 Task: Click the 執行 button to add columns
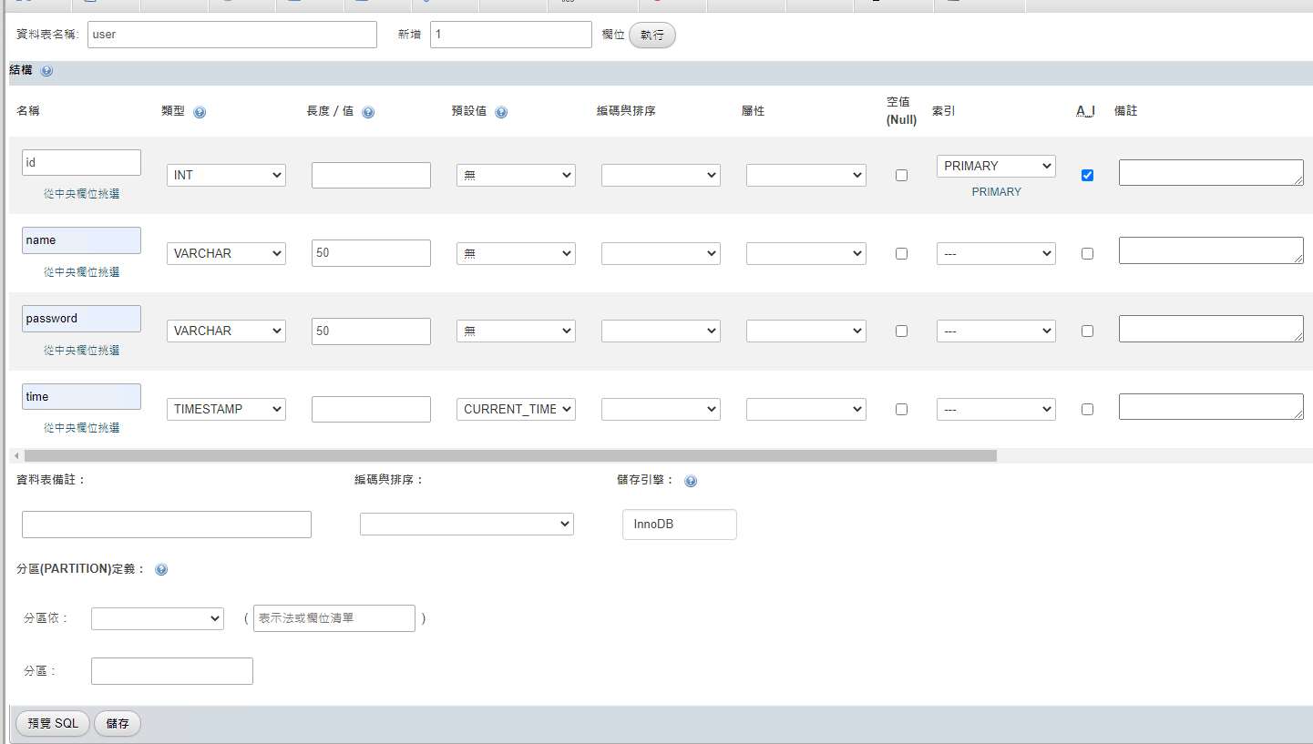[x=652, y=36]
